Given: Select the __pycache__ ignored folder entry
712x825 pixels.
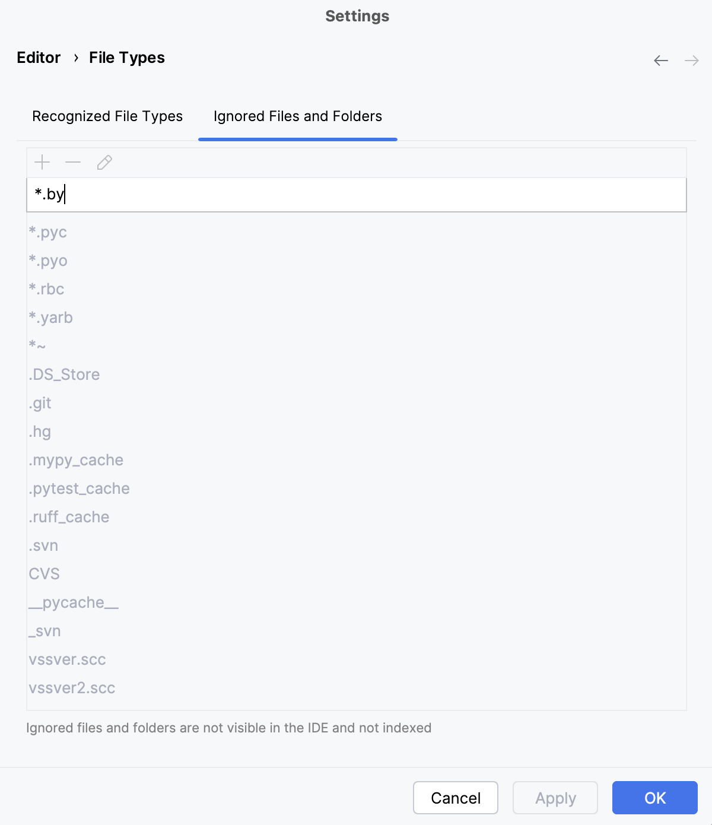Looking at the screenshot, I should [74, 602].
